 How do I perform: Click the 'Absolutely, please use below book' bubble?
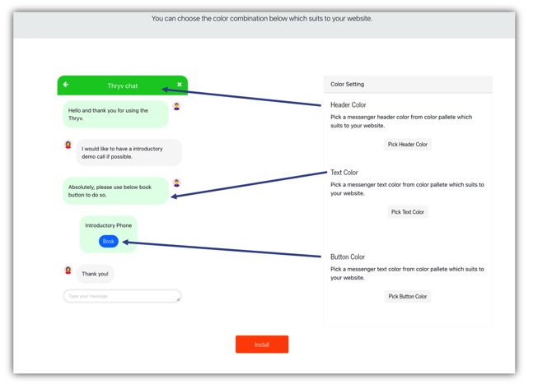coord(115,191)
